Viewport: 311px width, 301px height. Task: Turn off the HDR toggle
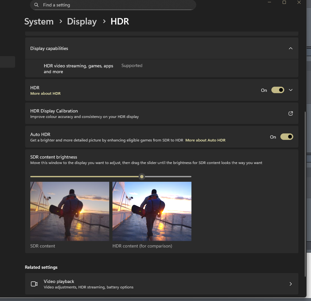[278, 90]
